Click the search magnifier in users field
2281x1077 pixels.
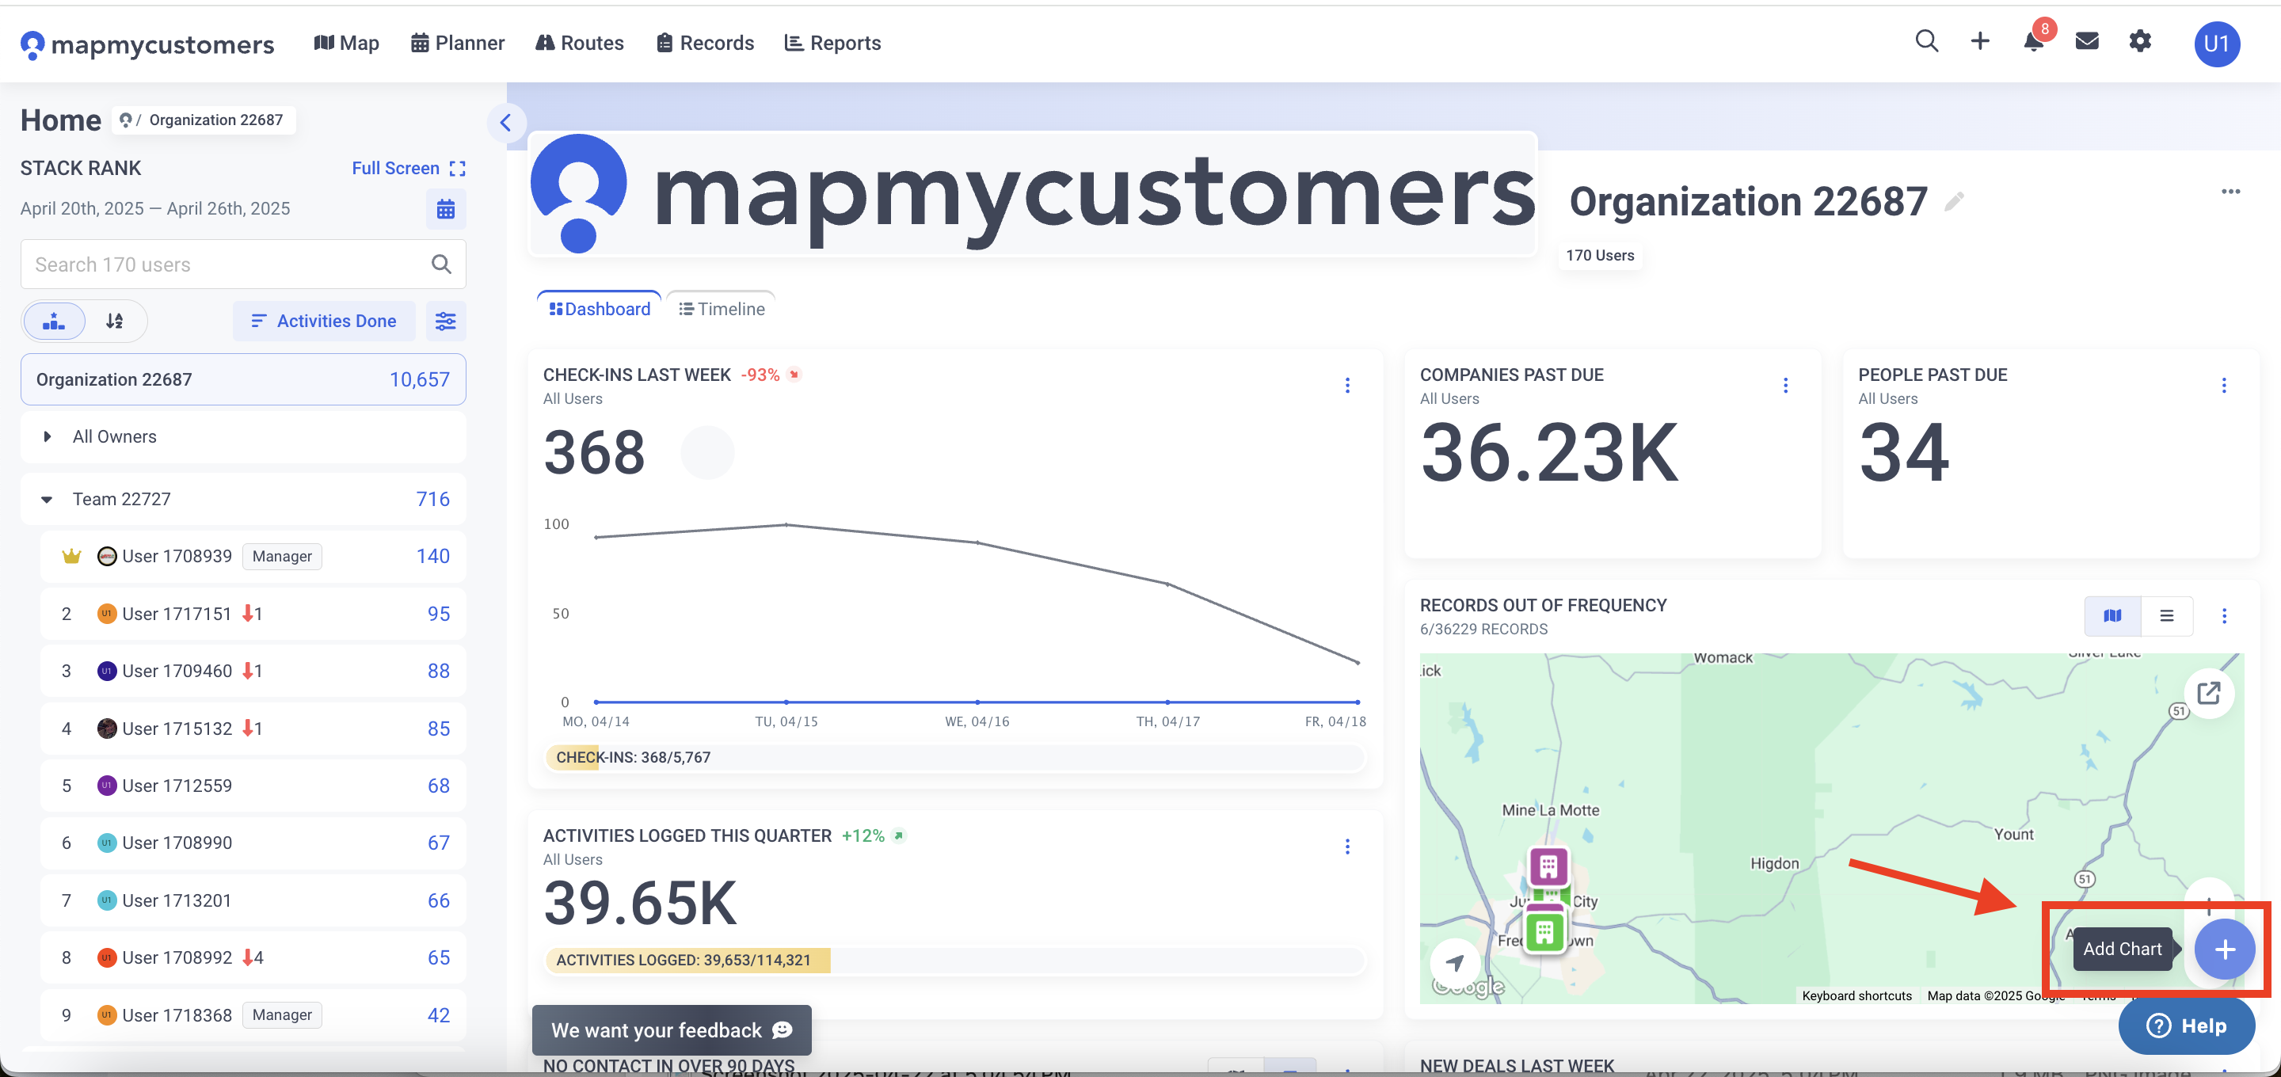(441, 264)
